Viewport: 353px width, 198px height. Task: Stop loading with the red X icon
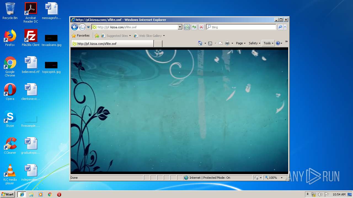(201, 27)
